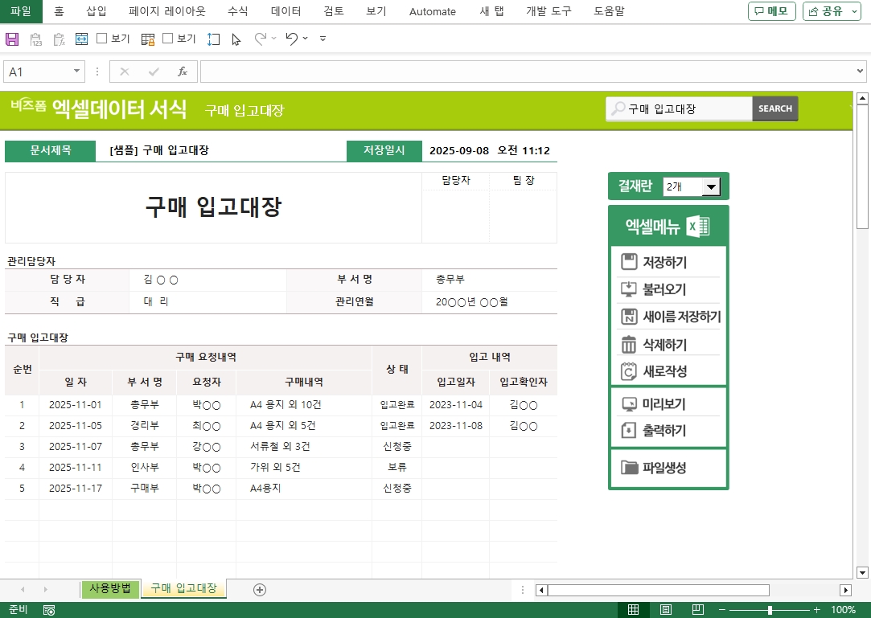Switch to Page Layout view in status bar

tap(666, 610)
